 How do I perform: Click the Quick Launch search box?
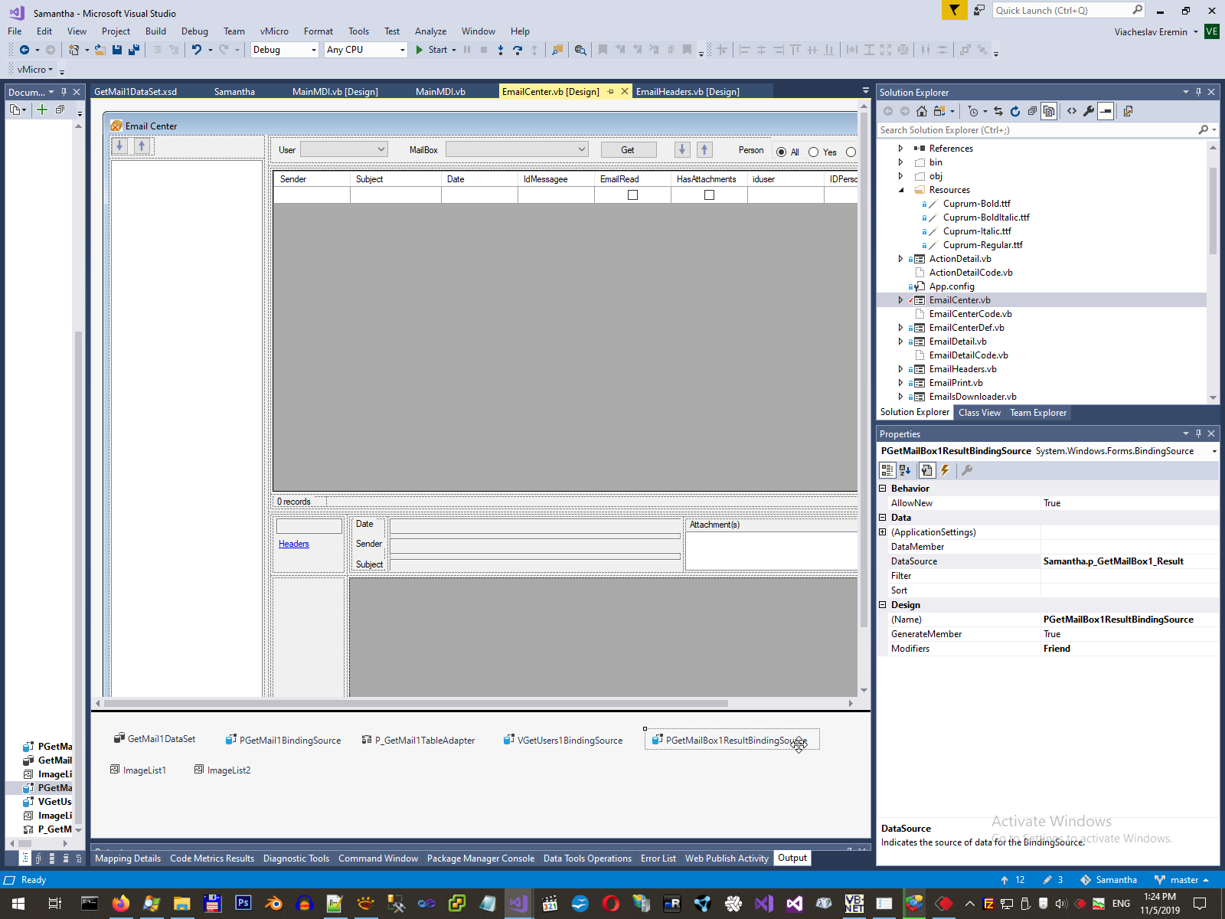click(1061, 10)
